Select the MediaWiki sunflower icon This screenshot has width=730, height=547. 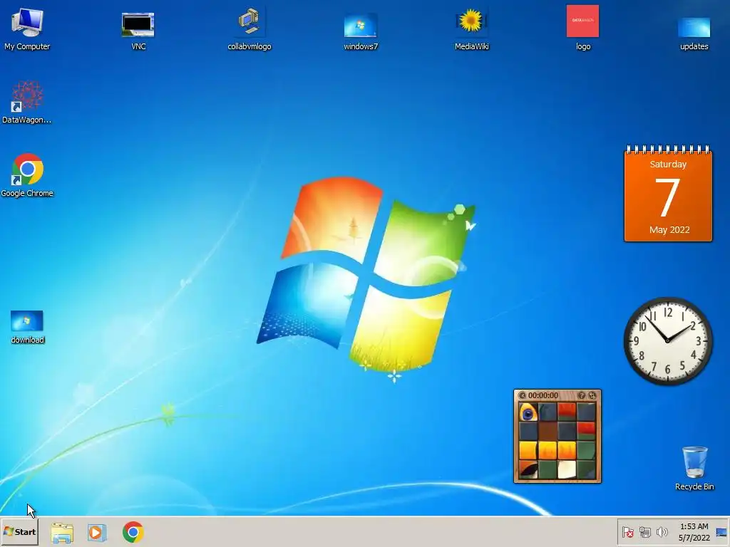click(x=471, y=28)
